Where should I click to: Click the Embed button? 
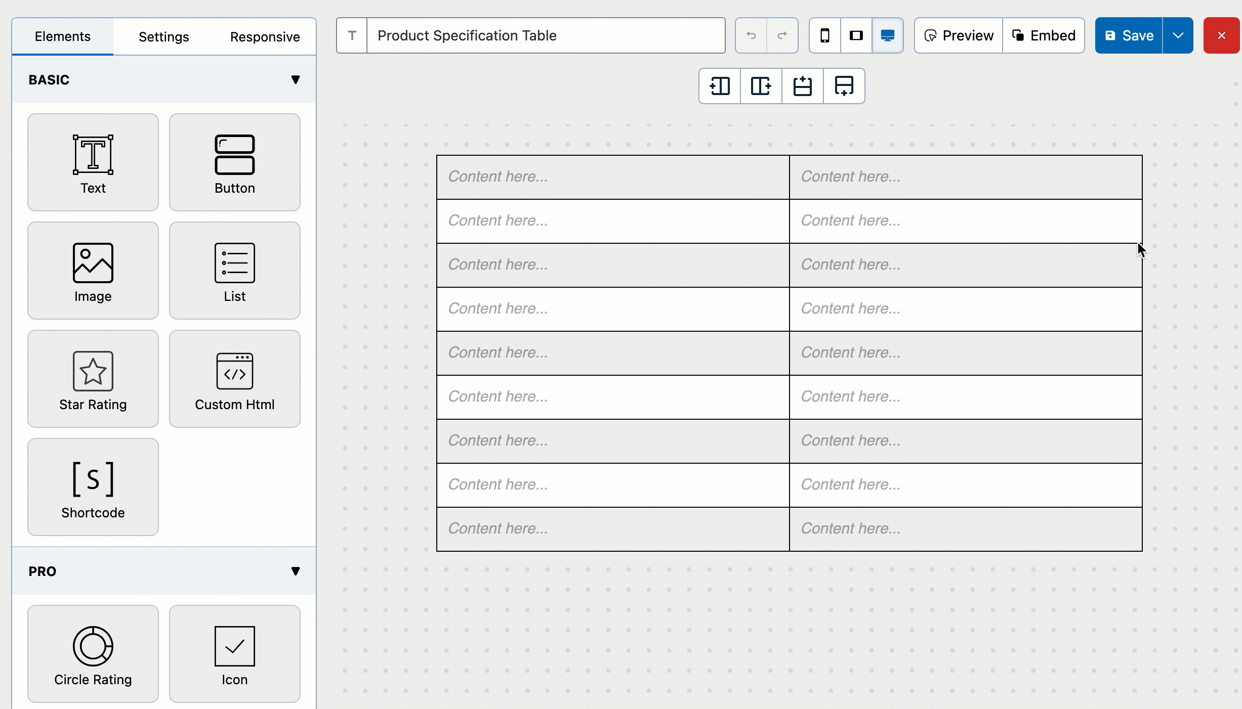(1044, 35)
